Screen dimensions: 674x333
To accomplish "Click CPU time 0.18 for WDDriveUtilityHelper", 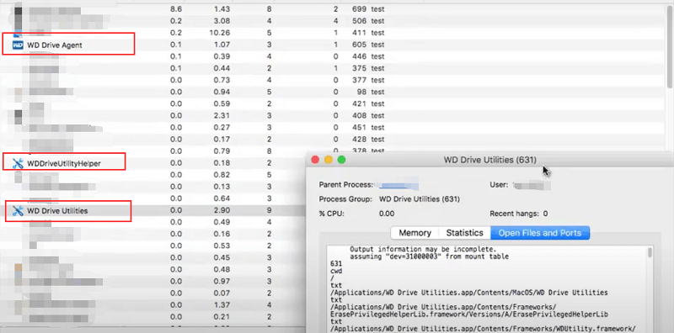I will pos(222,163).
